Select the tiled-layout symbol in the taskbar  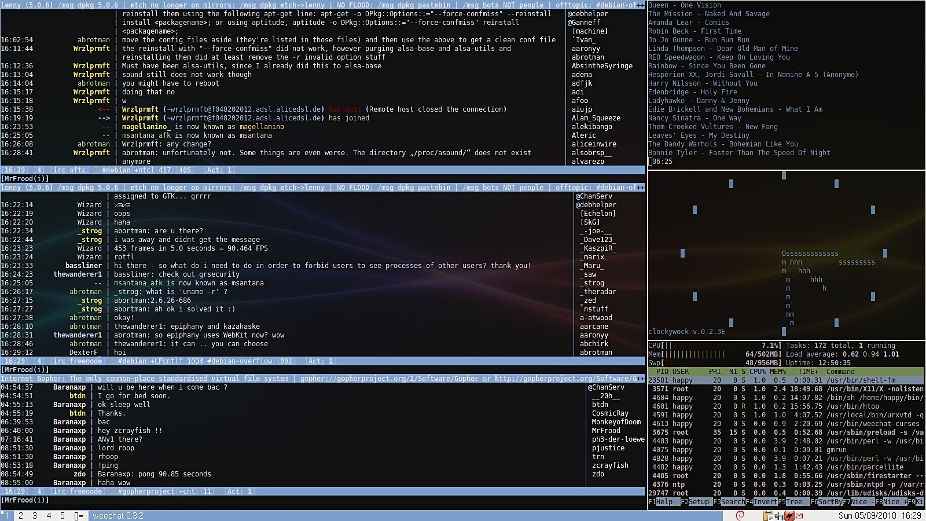click(x=78, y=515)
